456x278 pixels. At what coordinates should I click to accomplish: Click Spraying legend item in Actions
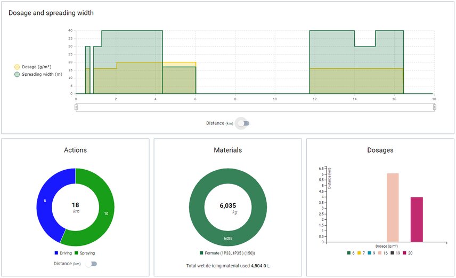pyautogui.click(x=85, y=253)
